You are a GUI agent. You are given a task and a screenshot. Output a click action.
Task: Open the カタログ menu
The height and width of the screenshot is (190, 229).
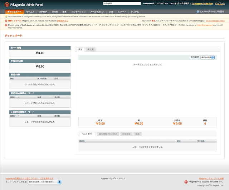43,12
